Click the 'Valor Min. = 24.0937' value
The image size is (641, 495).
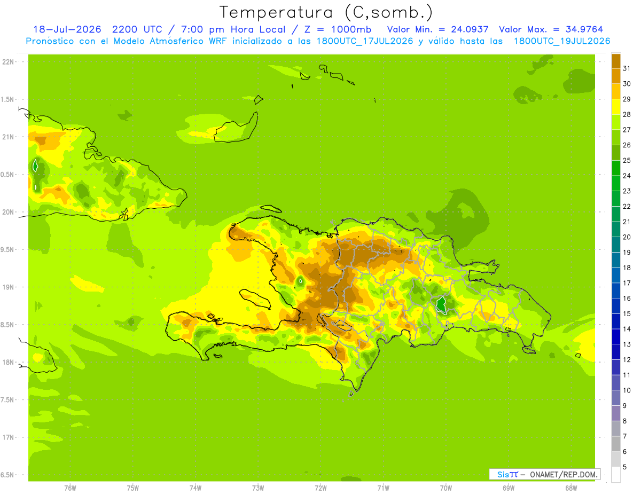[x=438, y=29]
